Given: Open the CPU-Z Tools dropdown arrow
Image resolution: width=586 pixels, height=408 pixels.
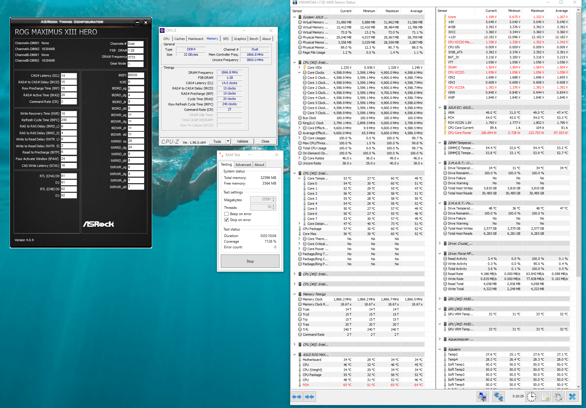Looking at the screenshot, I should click(x=228, y=141).
